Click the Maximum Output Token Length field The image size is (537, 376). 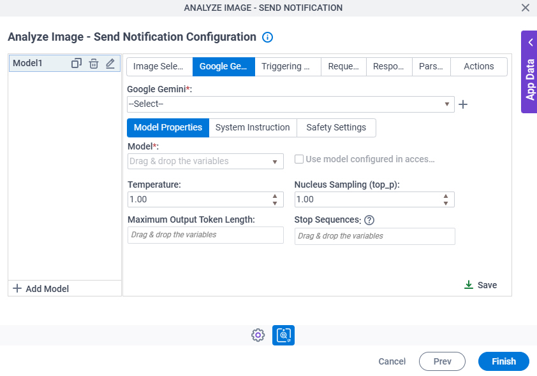point(205,235)
